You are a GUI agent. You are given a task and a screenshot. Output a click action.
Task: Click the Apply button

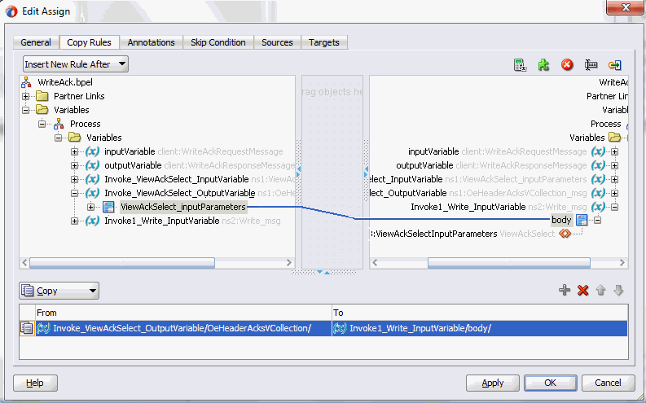(492, 383)
